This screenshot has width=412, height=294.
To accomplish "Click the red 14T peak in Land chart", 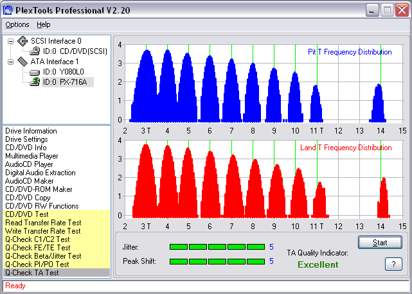I will pyautogui.click(x=383, y=198).
